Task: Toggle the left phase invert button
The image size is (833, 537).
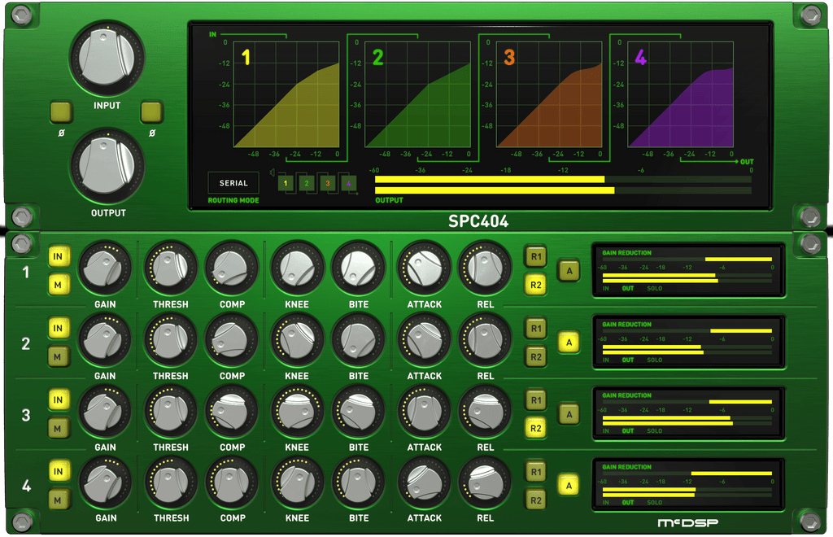Action: click(61, 112)
